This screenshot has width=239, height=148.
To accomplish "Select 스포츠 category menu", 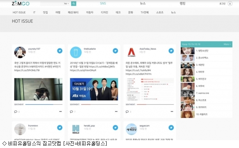I will click(160, 12).
